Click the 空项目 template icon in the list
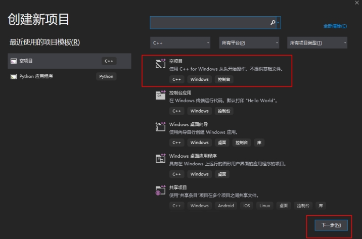This screenshot has width=362, height=239. click(x=160, y=64)
